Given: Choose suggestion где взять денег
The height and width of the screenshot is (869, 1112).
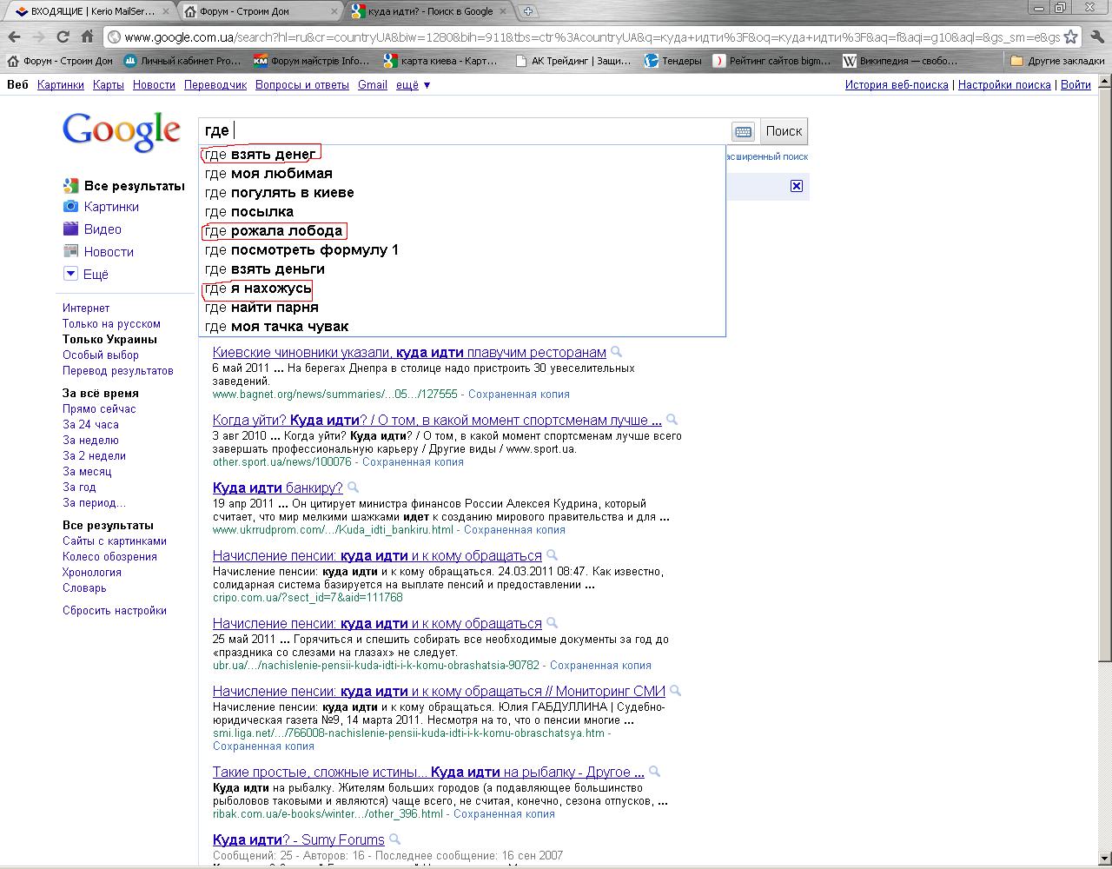Looking at the screenshot, I should click(x=461, y=154).
